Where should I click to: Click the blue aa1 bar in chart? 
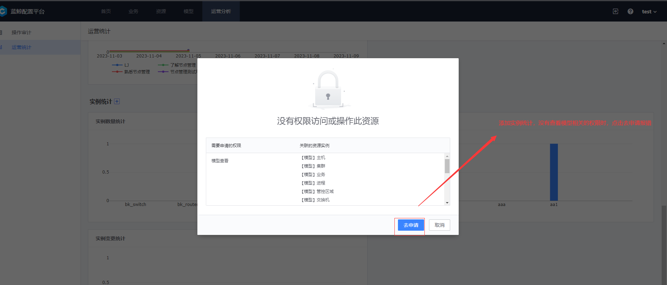[554, 172]
